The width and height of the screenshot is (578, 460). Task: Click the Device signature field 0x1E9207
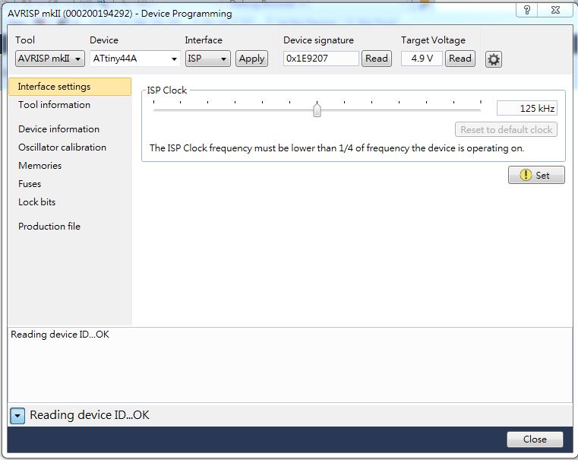tap(321, 59)
